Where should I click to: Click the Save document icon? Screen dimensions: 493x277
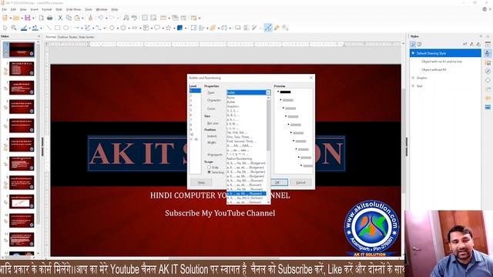click(28, 18)
